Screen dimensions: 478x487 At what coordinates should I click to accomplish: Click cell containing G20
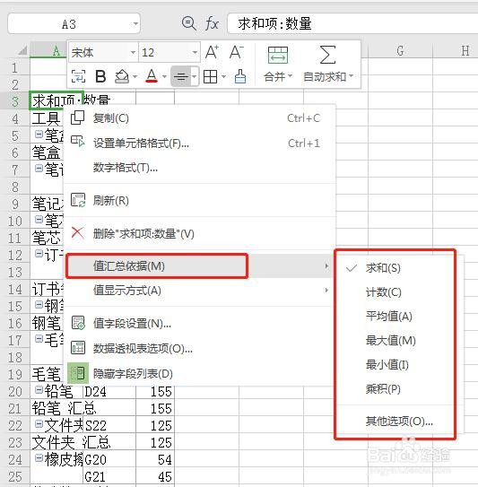tap(109, 459)
